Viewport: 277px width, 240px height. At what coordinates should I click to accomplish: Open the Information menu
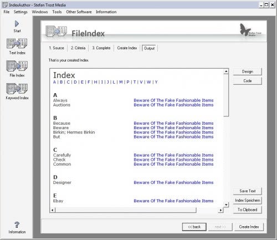106,12
